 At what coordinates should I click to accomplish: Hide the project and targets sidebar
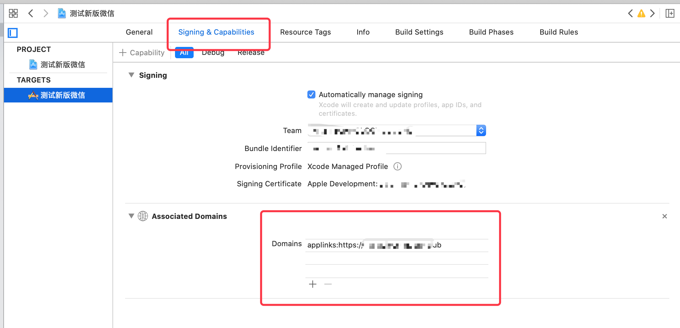click(x=13, y=33)
